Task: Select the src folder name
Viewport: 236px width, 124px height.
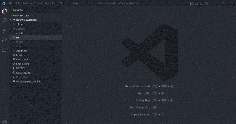Action: (x=18, y=38)
